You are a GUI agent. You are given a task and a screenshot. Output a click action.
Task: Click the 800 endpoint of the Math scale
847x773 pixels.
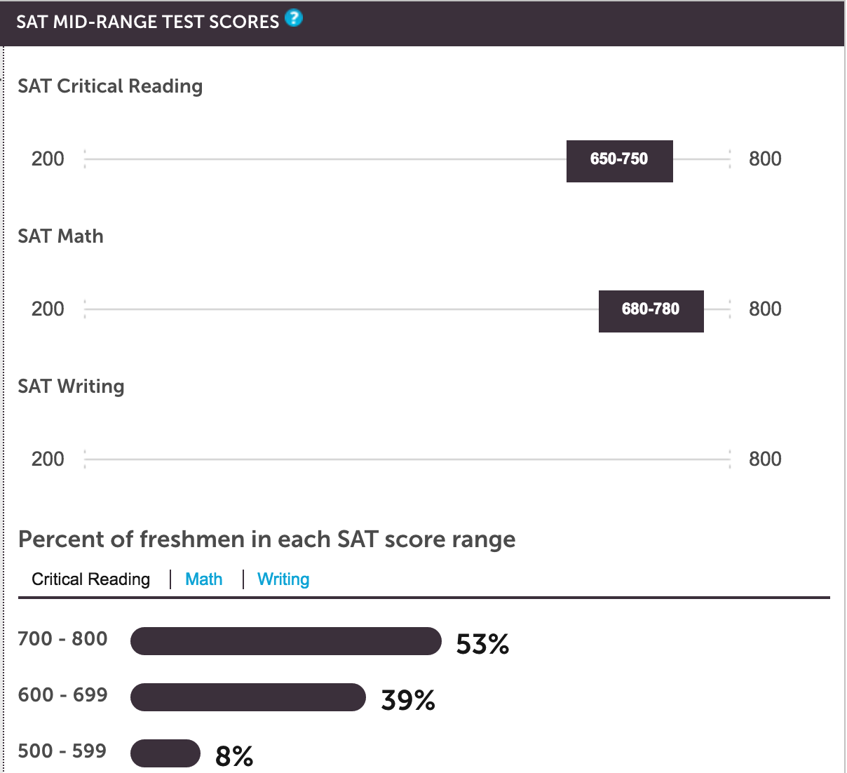(x=765, y=309)
